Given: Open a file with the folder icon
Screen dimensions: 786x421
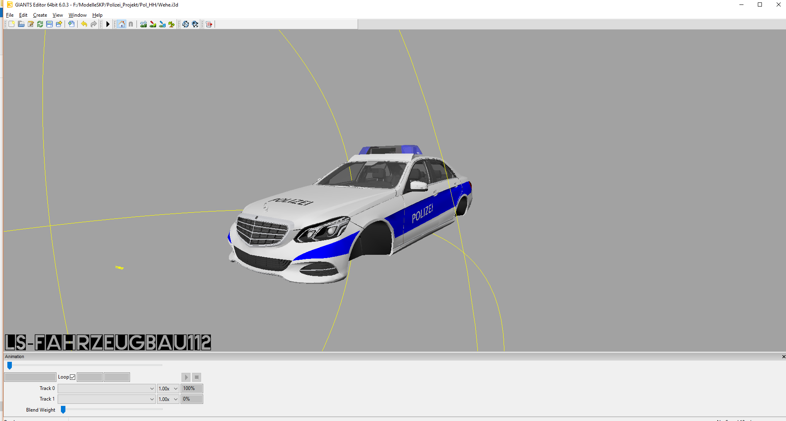Looking at the screenshot, I should (21, 24).
